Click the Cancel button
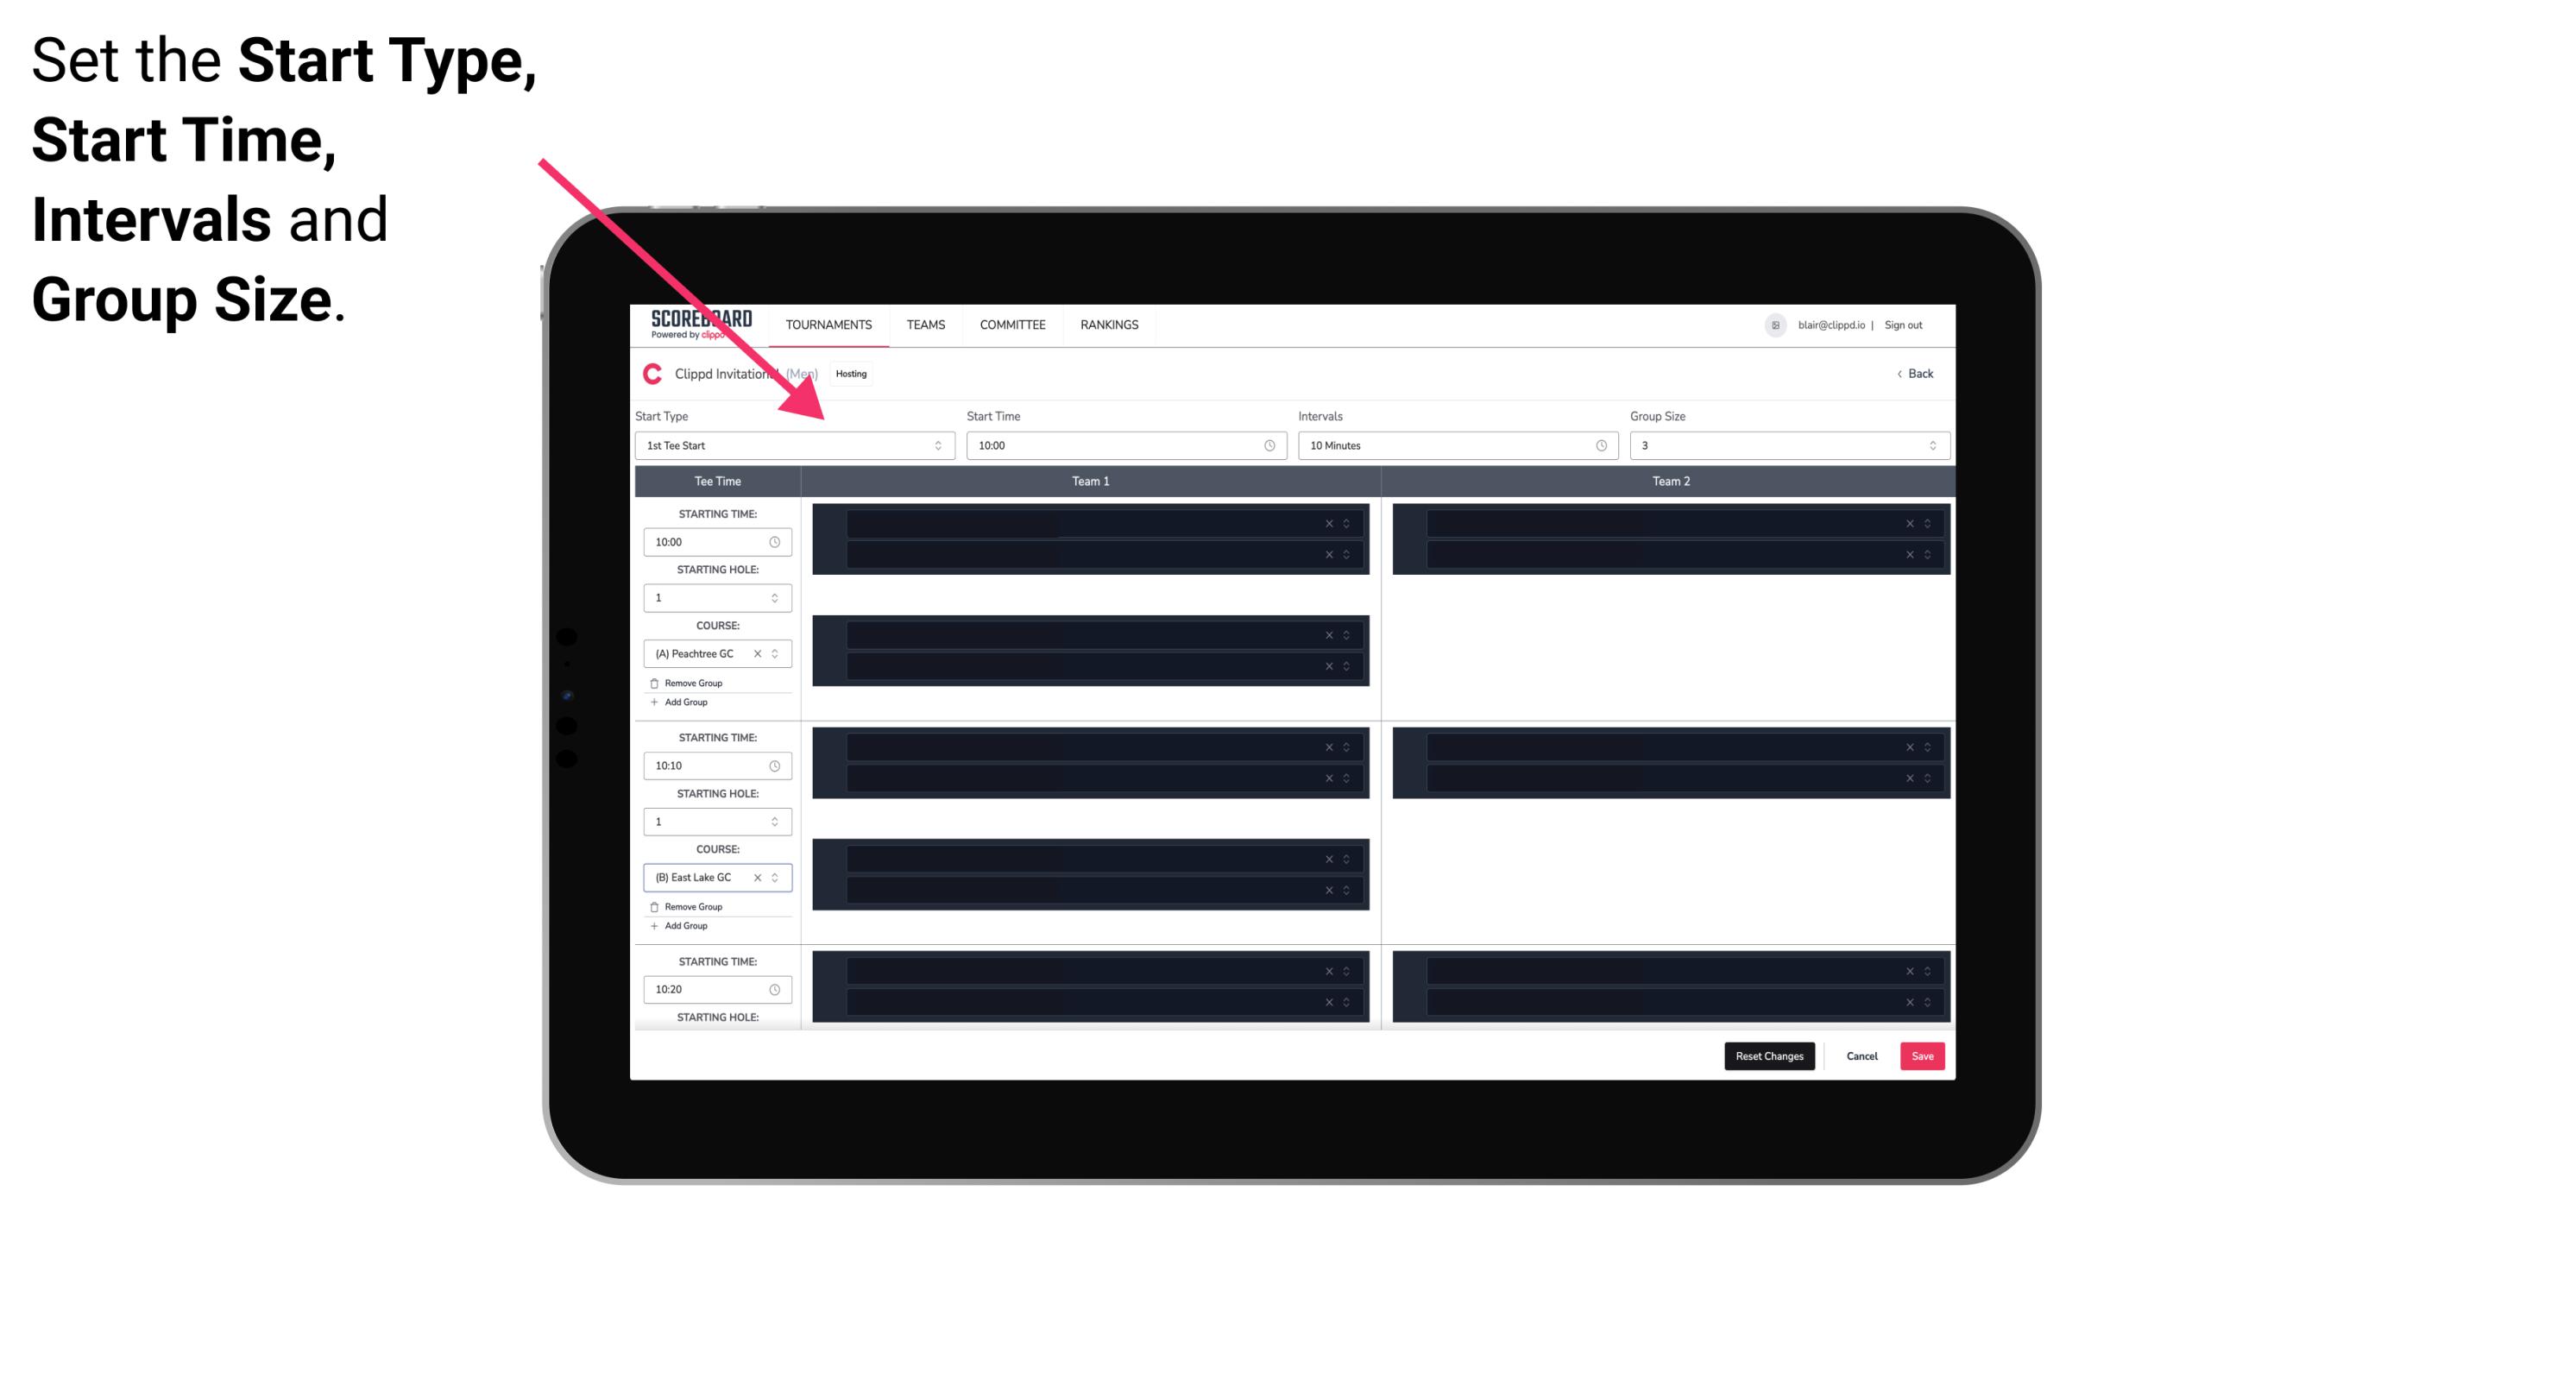 [x=1861, y=1055]
